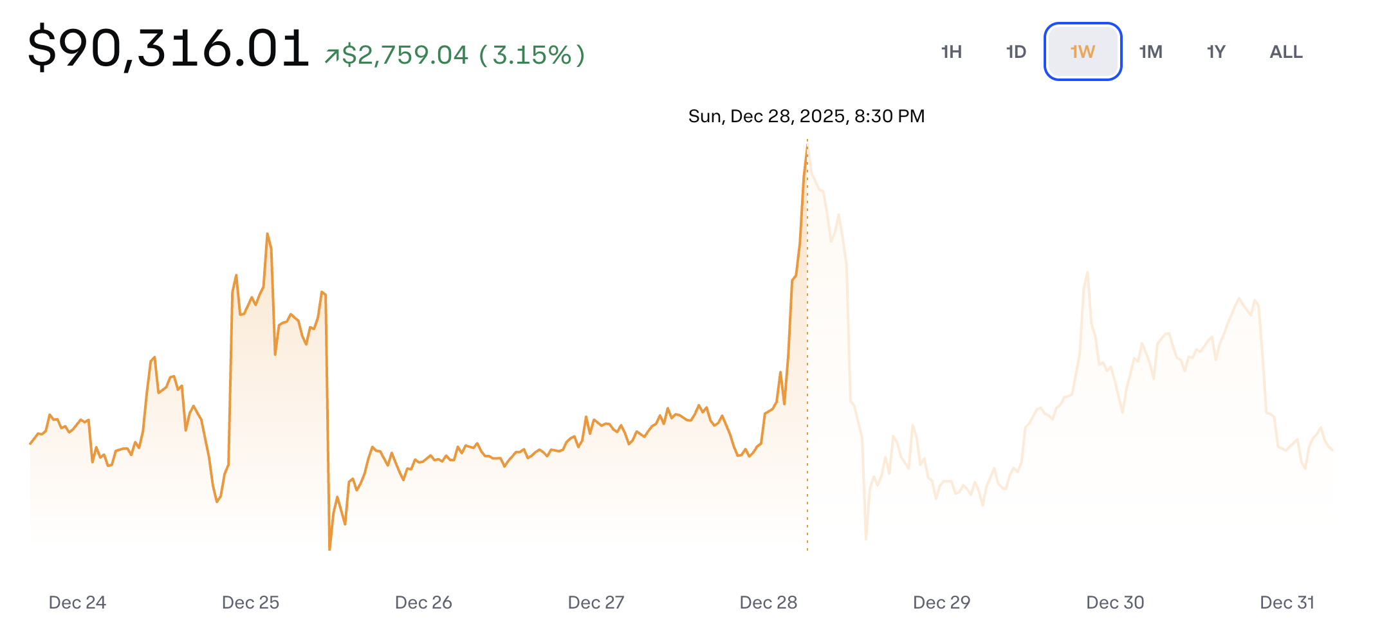
Task: Click the Dec 30 axis label
Action: pos(1115,603)
